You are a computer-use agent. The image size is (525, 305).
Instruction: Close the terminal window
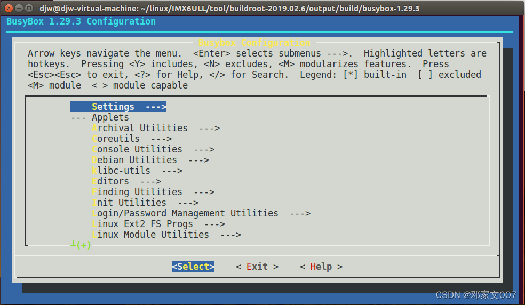coord(9,8)
